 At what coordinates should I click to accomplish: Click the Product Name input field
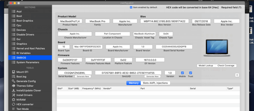(x=70, y=21)
